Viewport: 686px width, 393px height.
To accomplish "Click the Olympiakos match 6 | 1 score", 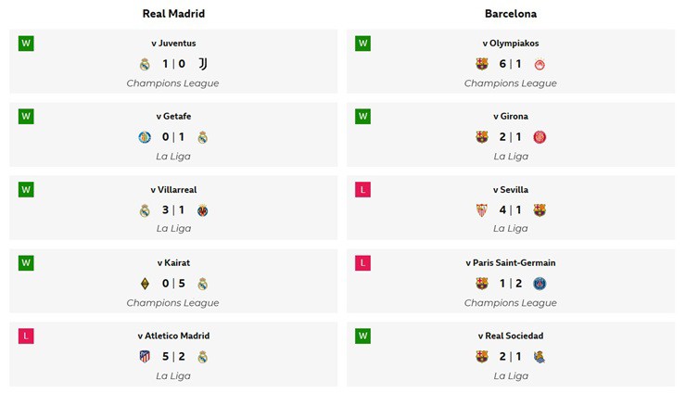I will 510,64.
